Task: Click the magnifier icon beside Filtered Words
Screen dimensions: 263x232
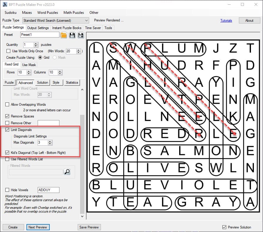Action: click(x=67, y=172)
